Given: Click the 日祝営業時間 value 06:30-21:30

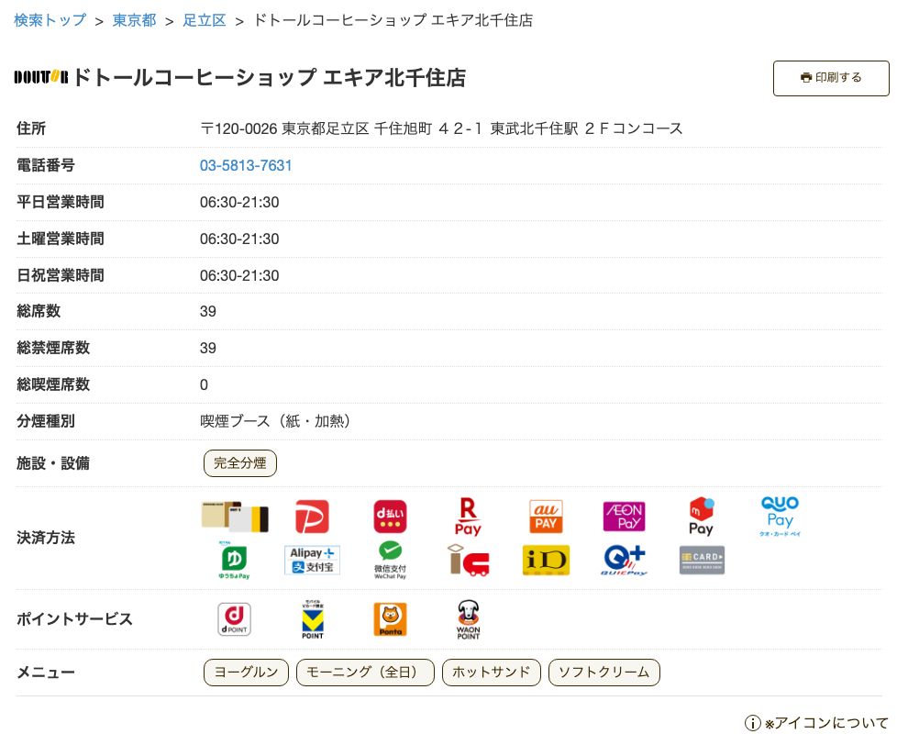Looking at the screenshot, I should (x=239, y=275).
